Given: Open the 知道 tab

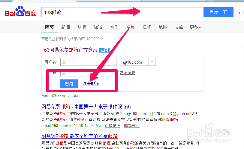Looking at the screenshot, I should pos(98,27).
